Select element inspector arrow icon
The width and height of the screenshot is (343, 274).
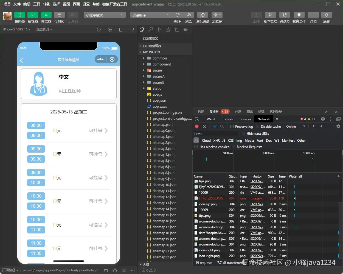coord(197,119)
